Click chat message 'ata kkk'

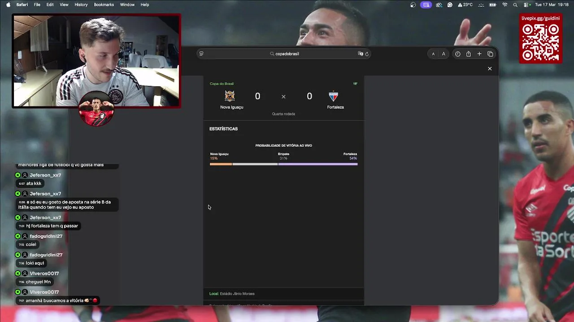30,183
